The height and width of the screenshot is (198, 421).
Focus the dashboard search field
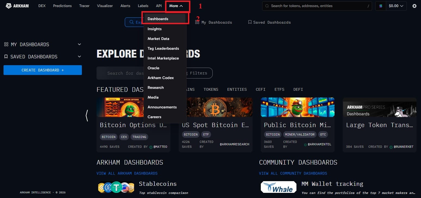tap(120, 73)
